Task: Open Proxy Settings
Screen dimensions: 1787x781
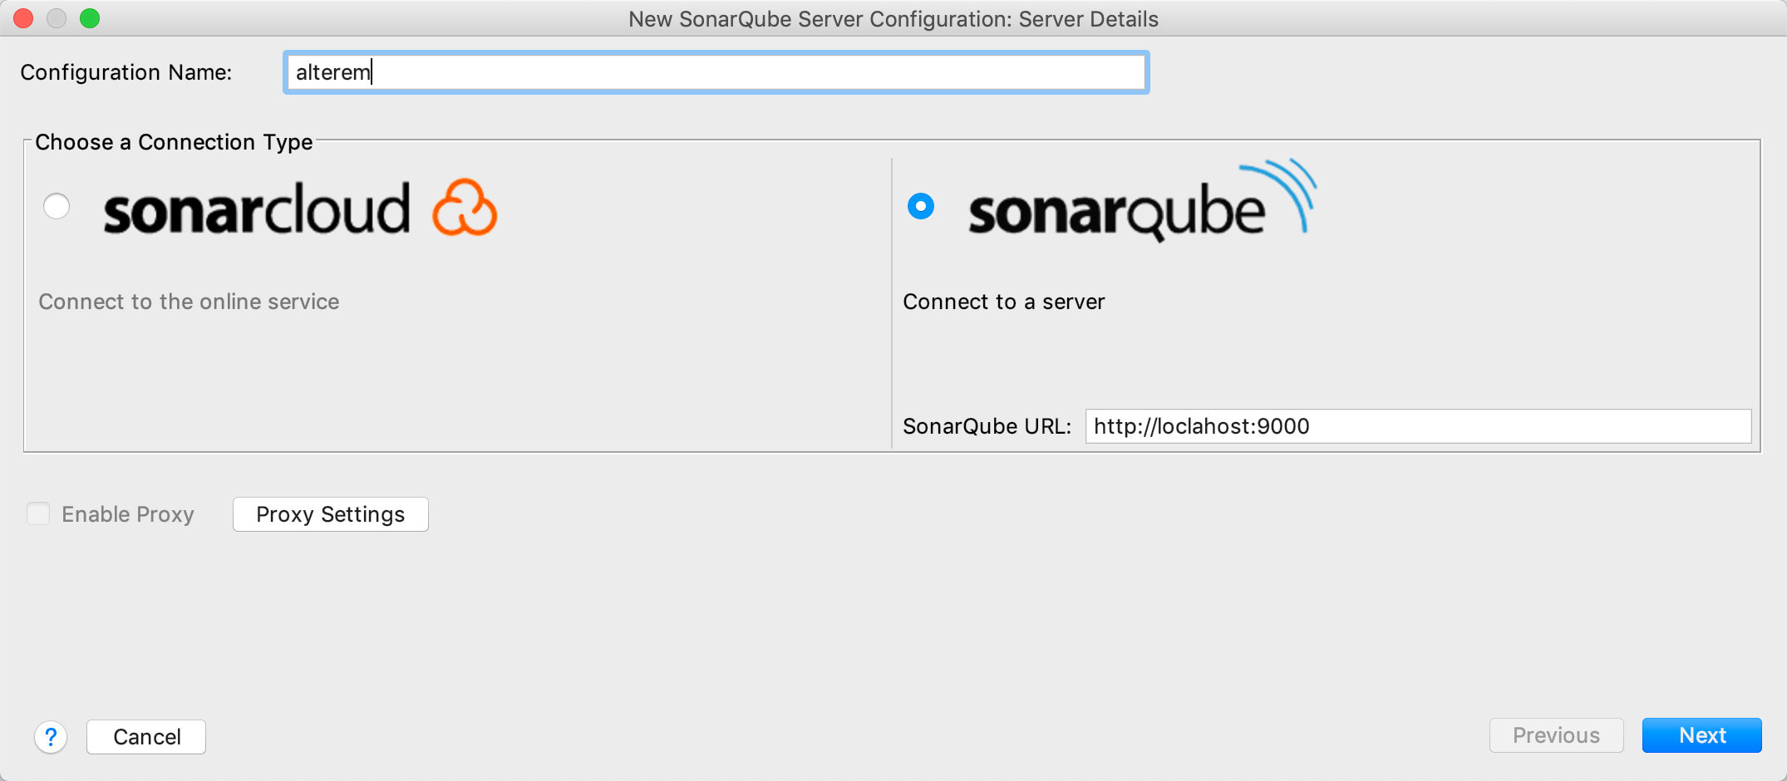Action: tap(330, 514)
